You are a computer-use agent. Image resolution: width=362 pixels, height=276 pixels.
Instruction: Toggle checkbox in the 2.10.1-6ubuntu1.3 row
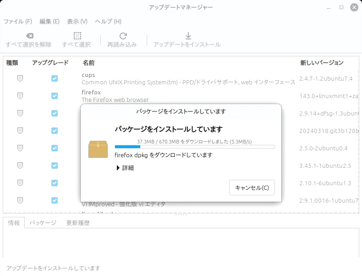(x=55, y=183)
